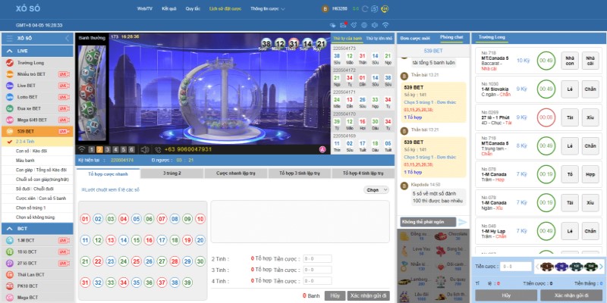The width and height of the screenshot is (607, 303).
Task: Select the brown chip valued 1
Action: (546, 267)
